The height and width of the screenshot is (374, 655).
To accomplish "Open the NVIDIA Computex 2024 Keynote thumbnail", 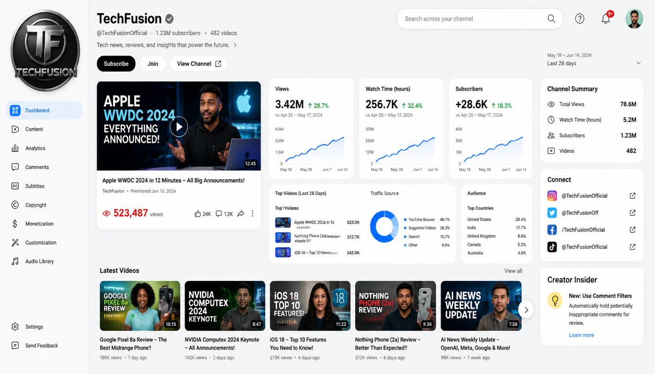I will tap(225, 306).
